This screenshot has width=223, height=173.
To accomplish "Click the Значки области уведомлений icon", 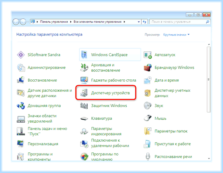I will coord(21,119).
